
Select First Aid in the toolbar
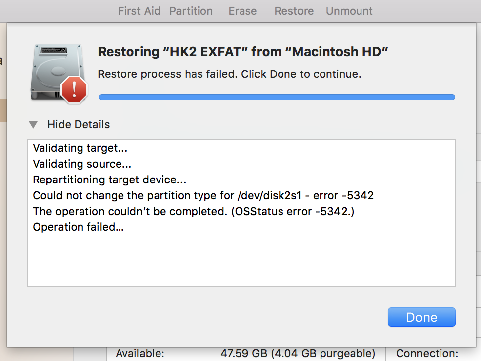coord(139,11)
